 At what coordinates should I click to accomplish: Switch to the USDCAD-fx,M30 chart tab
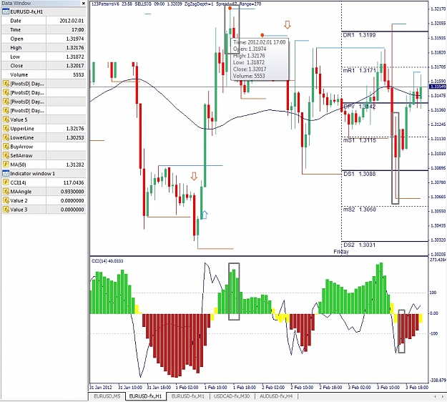point(232,396)
